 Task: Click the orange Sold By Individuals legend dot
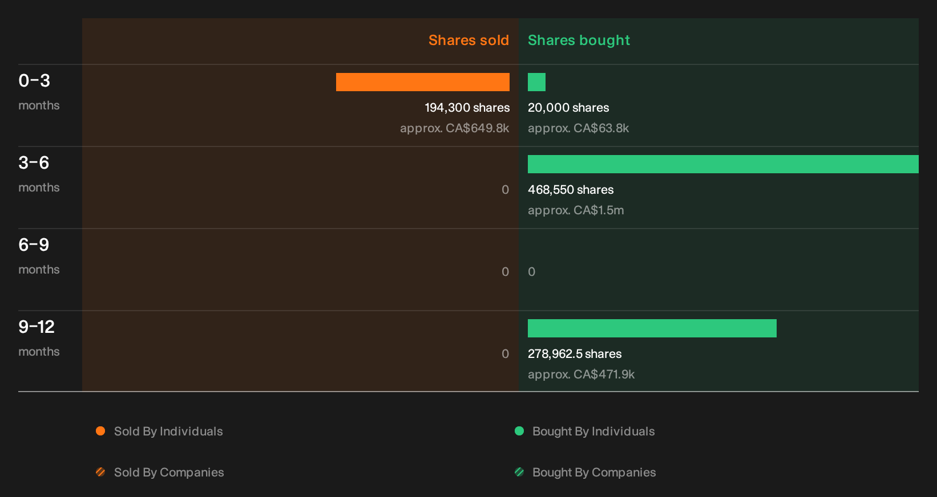coord(100,431)
